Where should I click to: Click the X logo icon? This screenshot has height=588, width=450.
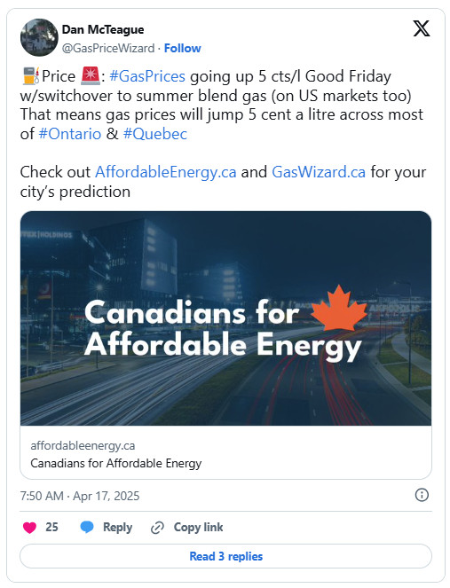[422, 28]
